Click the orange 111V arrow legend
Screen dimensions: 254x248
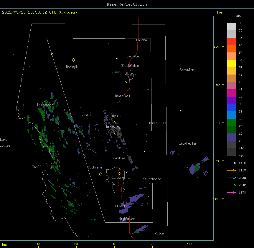(x=232, y=170)
